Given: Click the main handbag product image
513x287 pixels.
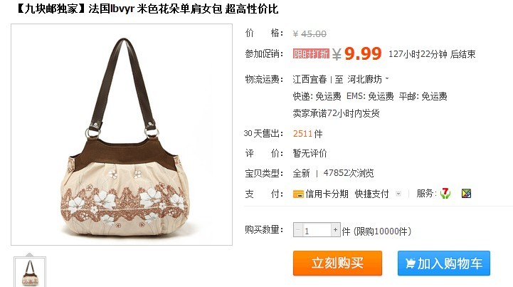Looking at the screenshot, I should (x=122, y=135).
